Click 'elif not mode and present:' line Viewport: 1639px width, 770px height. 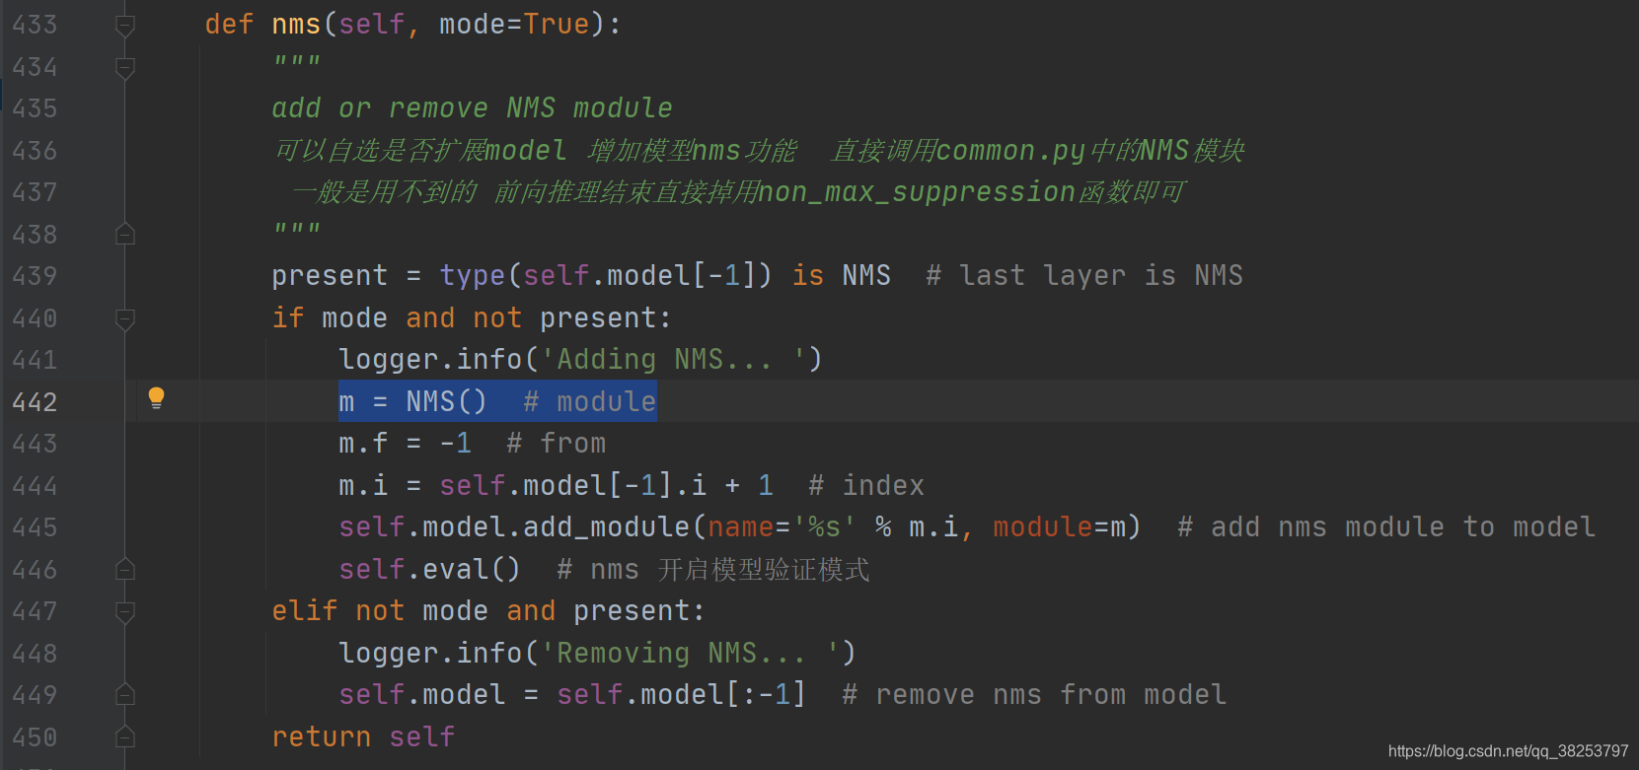click(488, 611)
